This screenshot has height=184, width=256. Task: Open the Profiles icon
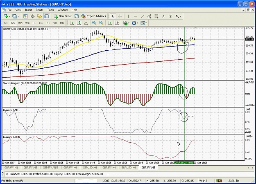[14, 16]
